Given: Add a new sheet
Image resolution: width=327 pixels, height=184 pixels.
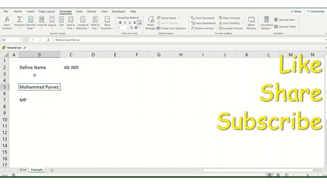Looking at the screenshot, I should coord(52,170).
